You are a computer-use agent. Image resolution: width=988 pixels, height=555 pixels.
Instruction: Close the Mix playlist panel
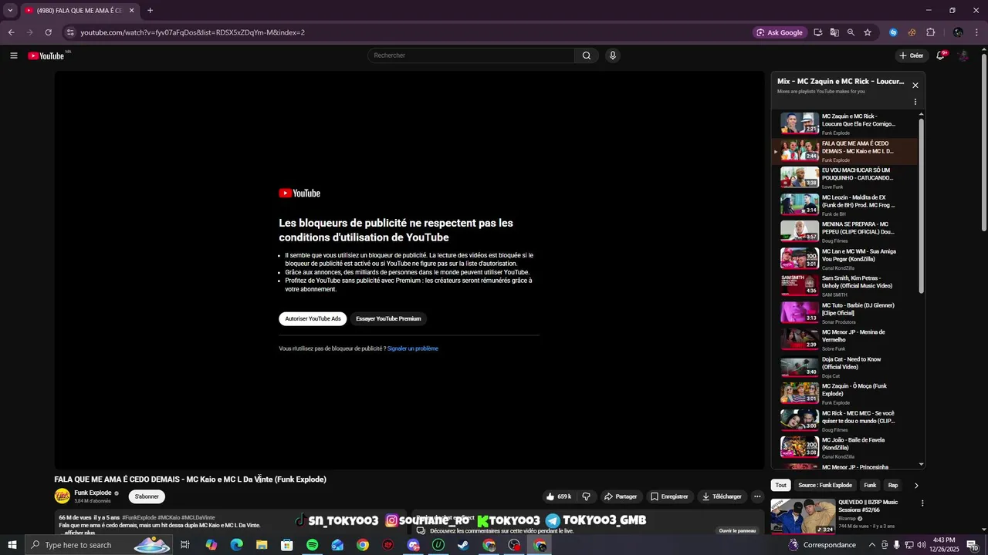pos(915,86)
